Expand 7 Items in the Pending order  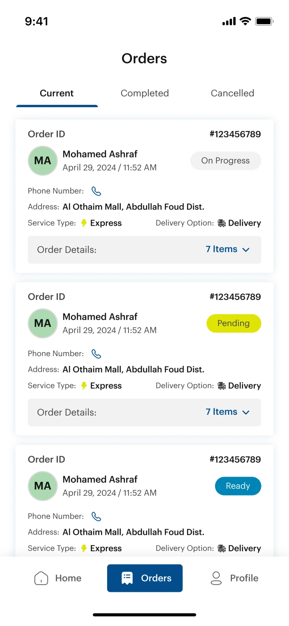(228, 412)
